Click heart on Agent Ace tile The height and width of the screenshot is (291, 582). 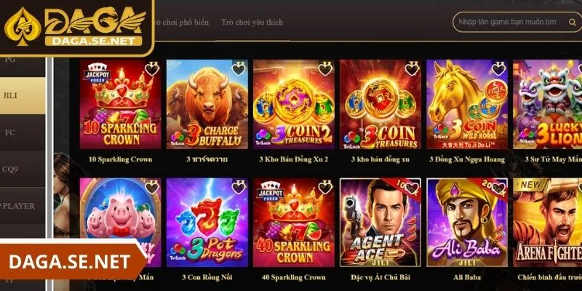pos(411,188)
